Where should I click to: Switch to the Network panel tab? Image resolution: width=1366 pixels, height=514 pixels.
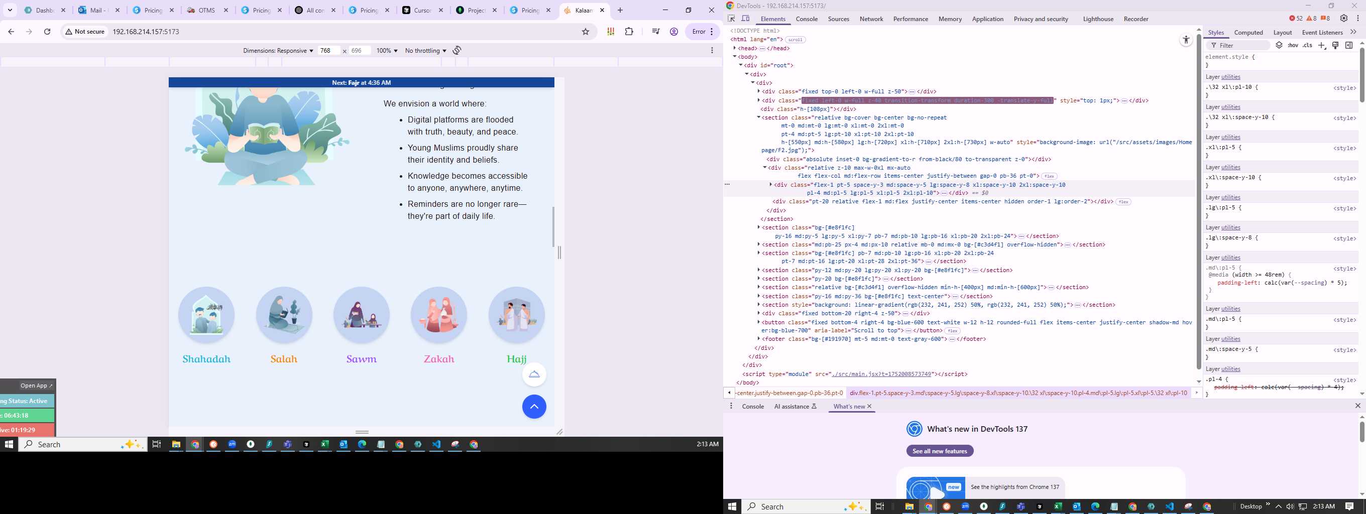point(871,19)
